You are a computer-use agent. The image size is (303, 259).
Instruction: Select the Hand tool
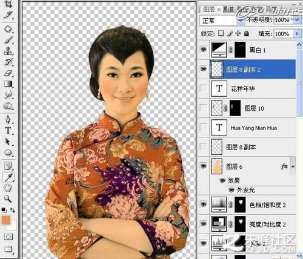[x=8, y=188]
